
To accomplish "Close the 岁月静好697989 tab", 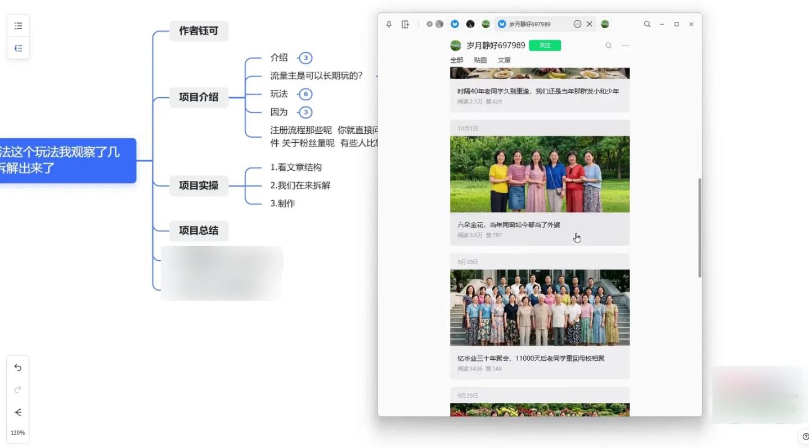I will coord(590,24).
